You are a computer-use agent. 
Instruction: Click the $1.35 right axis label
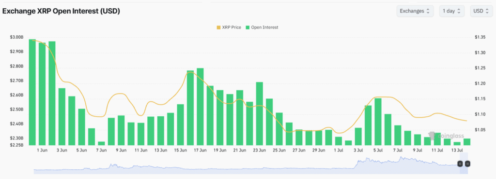click(x=480, y=37)
